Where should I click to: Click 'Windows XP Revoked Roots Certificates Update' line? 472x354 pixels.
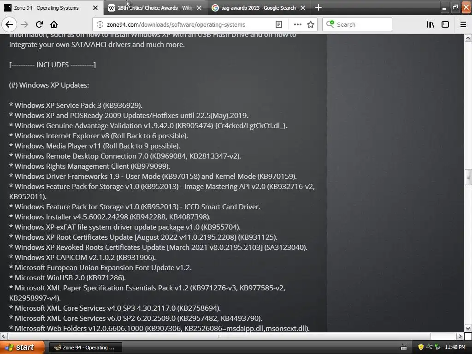coord(158,248)
